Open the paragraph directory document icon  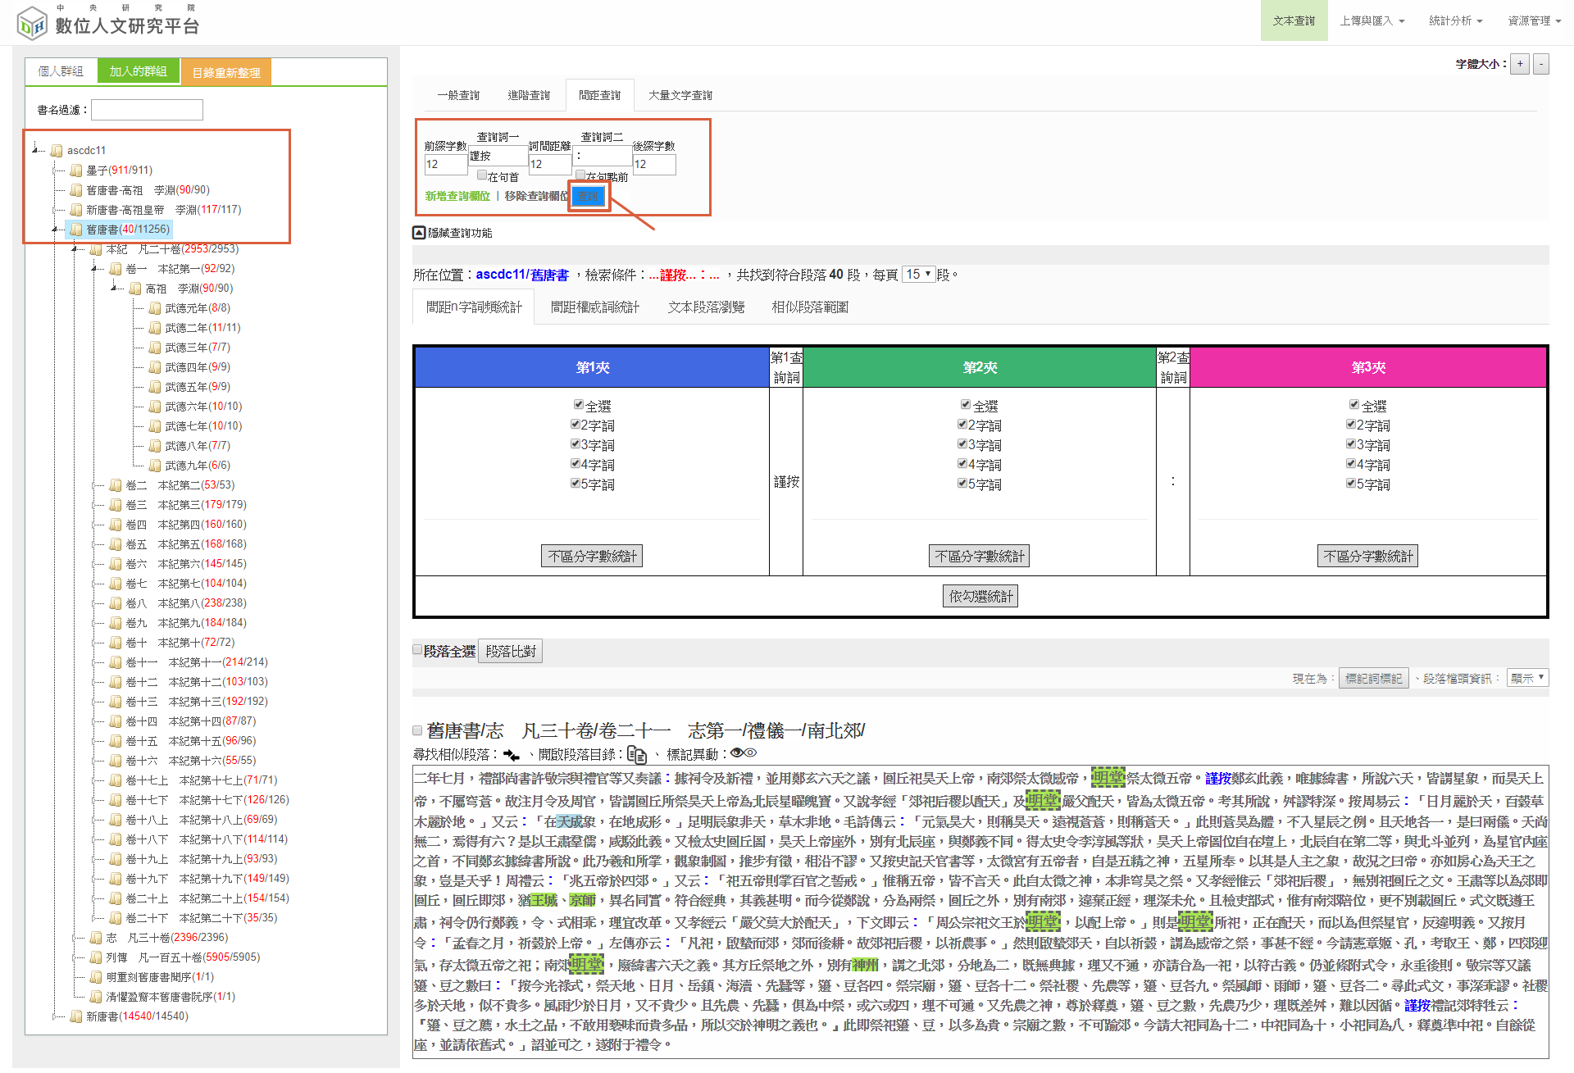pyautogui.click(x=637, y=755)
